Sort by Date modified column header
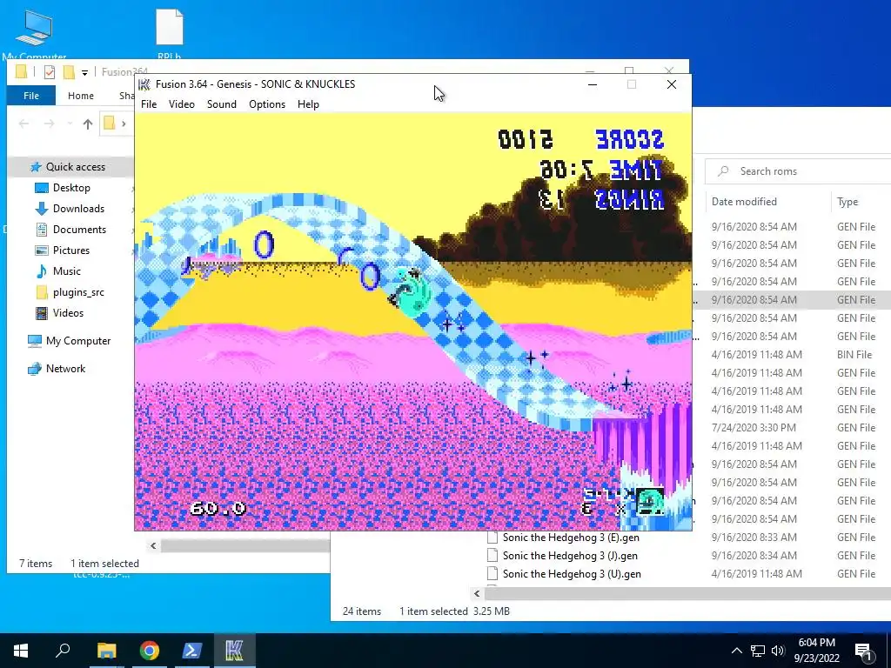The height and width of the screenshot is (668, 891). [744, 202]
